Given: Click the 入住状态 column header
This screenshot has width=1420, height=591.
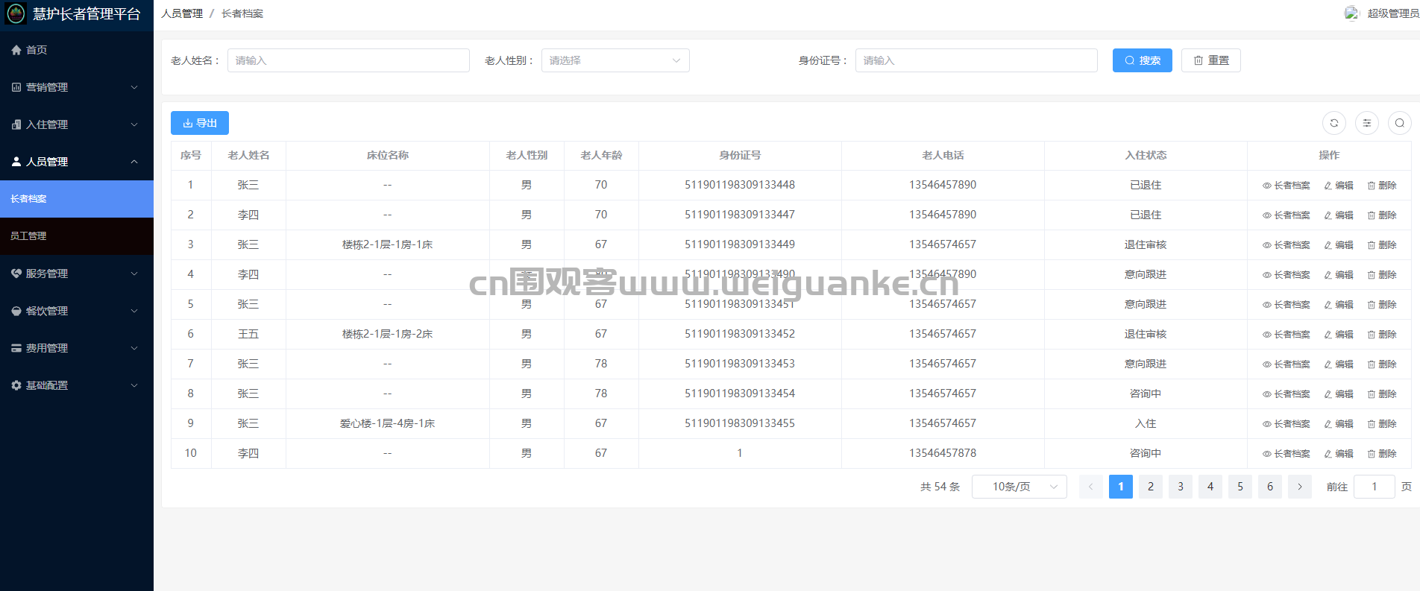Looking at the screenshot, I should tap(1146, 155).
